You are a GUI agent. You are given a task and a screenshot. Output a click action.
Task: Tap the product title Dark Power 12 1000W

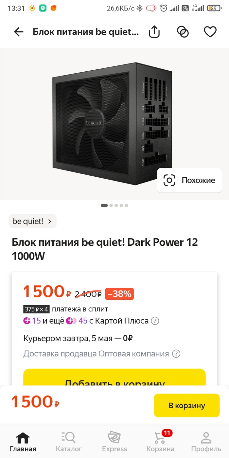105,249
